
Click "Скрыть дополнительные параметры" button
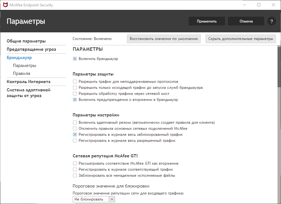click(x=240, y=39)
